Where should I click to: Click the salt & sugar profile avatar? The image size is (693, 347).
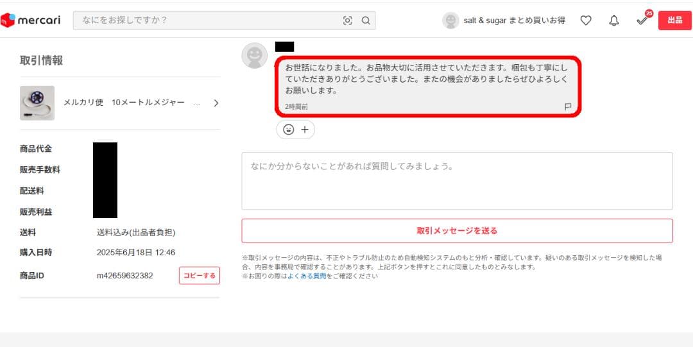450,21
